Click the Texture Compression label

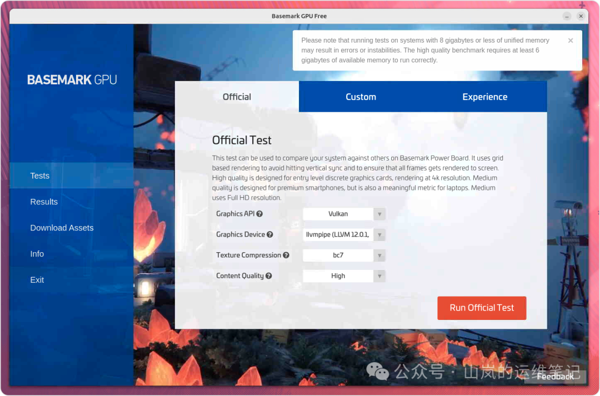[248, 255]
